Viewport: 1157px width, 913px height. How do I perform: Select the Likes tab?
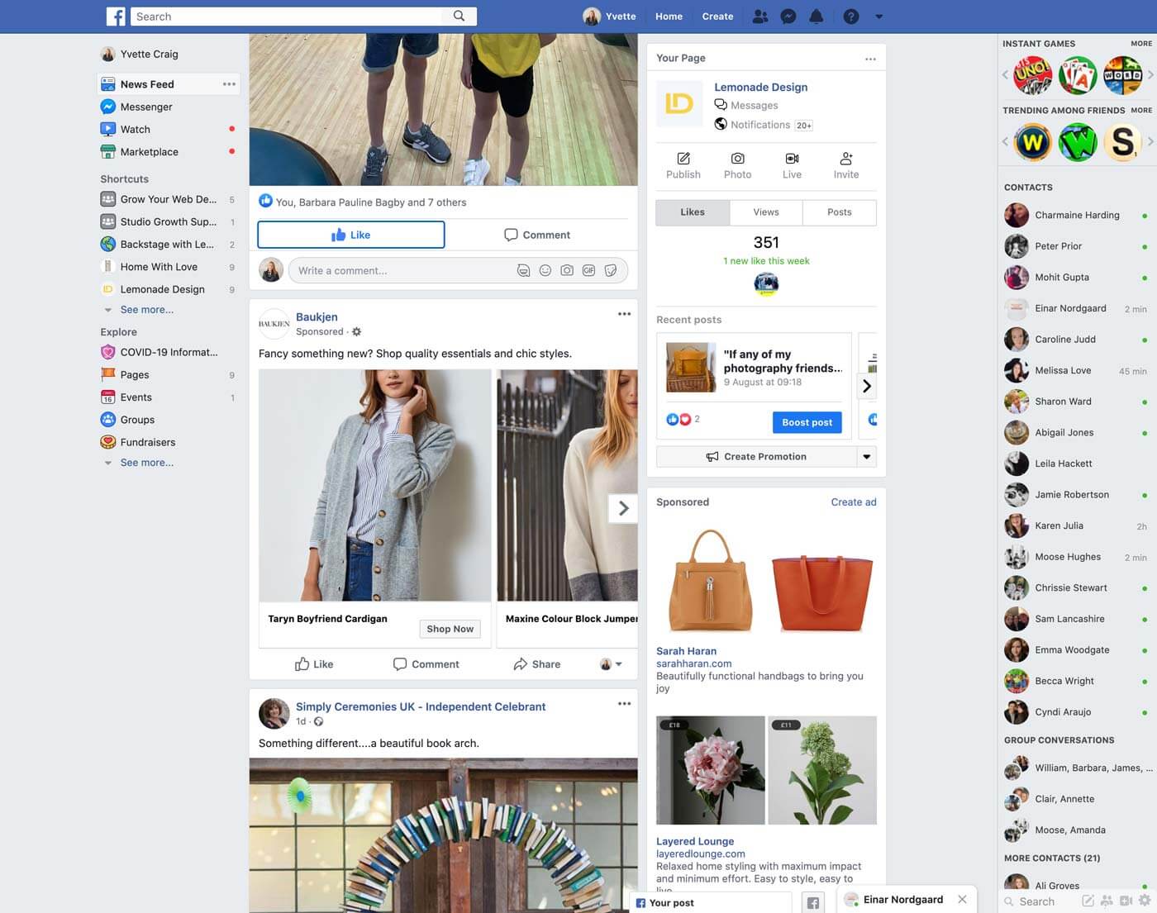[x=693, y=212]
